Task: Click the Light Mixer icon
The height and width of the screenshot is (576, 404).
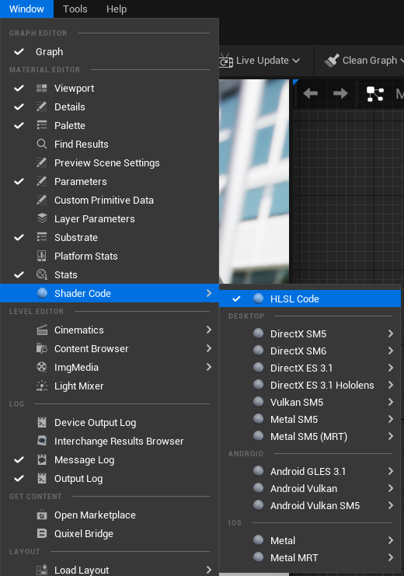Action: pos(41,386)
